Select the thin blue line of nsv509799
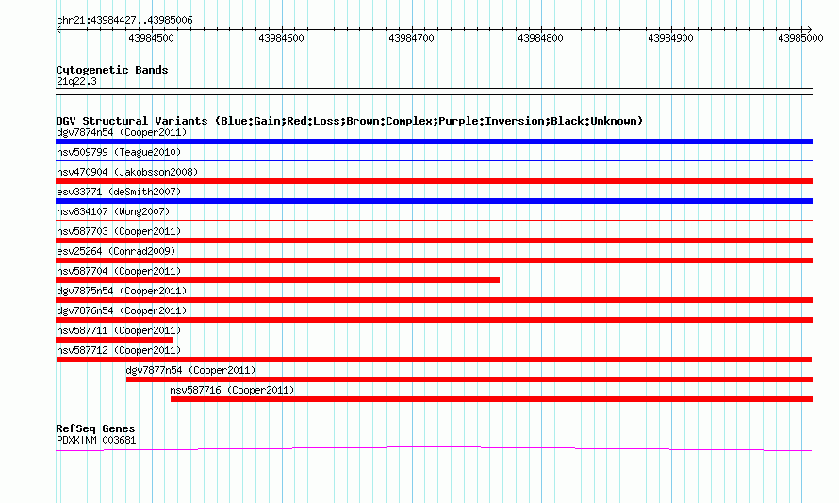This screenshot has height=503, width=839. [434, 160]
